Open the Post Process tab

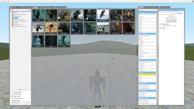[x=49, y=7]
